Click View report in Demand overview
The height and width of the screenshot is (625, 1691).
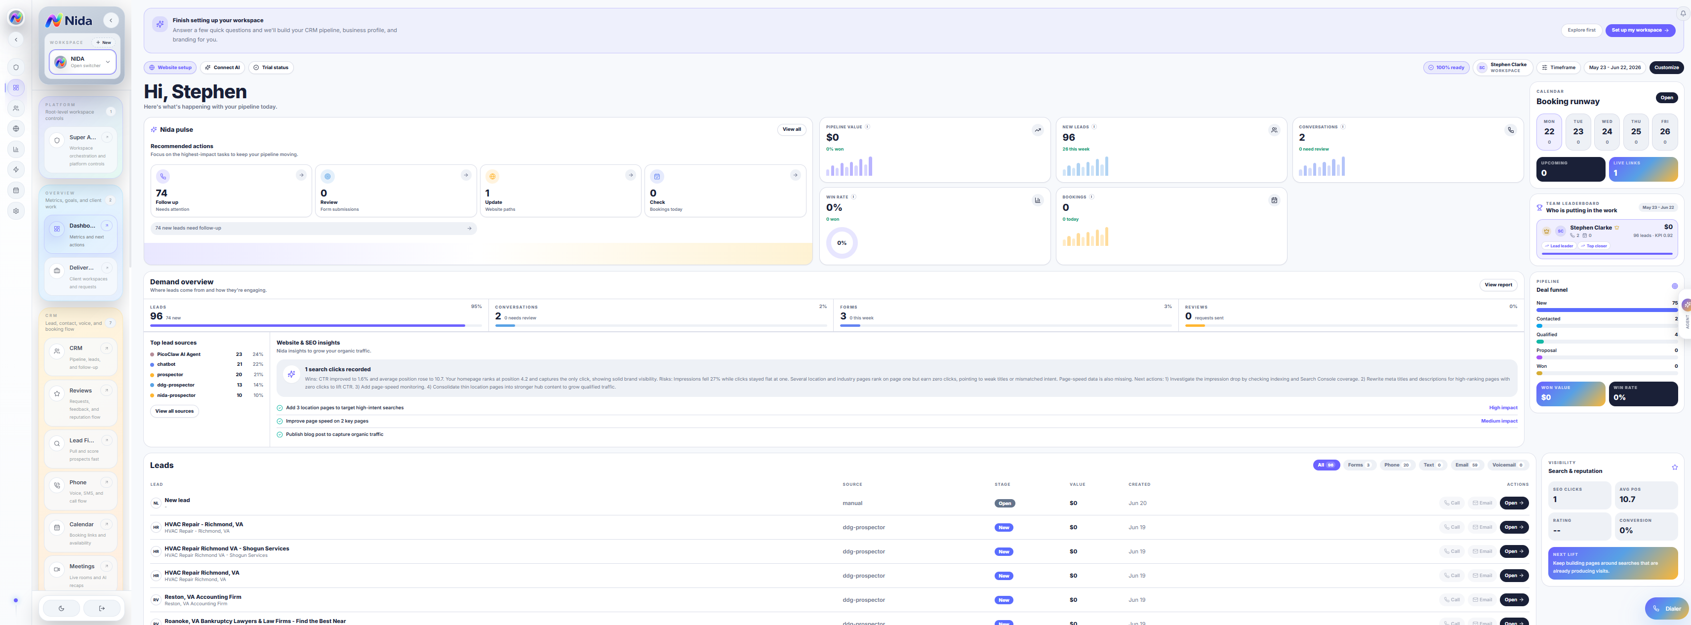[1498, 285]
